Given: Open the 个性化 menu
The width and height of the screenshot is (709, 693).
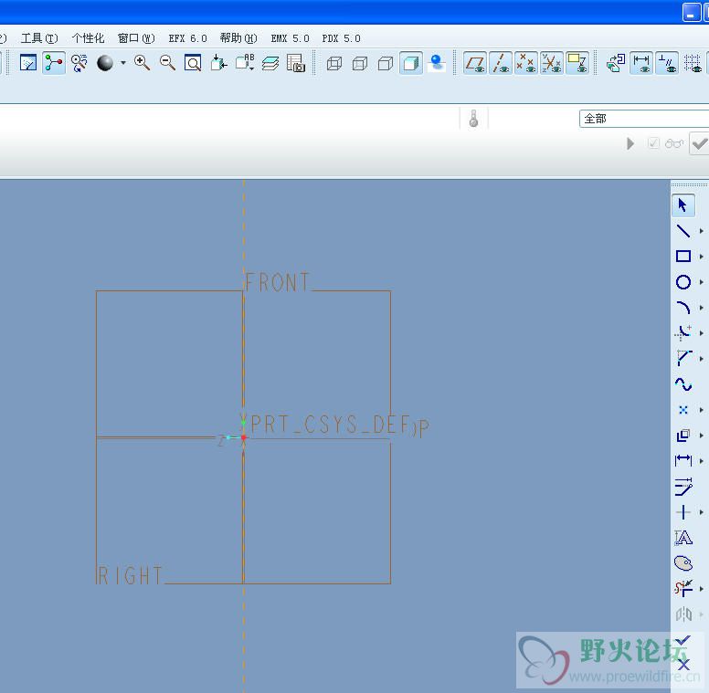Looking at the screenshot, I should pos(89,38).
